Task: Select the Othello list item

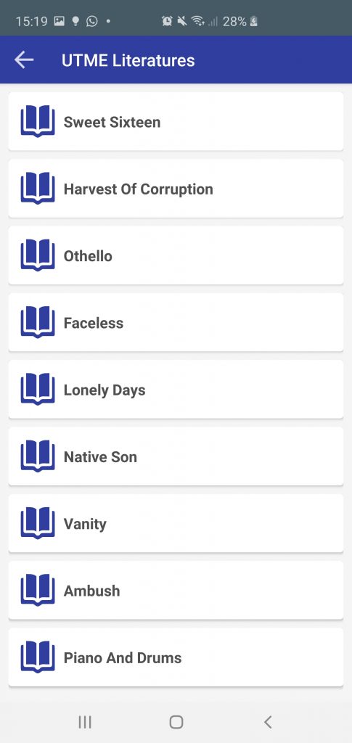Action: [x=176, y=255]
